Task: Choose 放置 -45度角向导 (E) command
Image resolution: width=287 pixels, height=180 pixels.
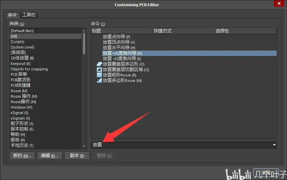Action: (122, 59)
